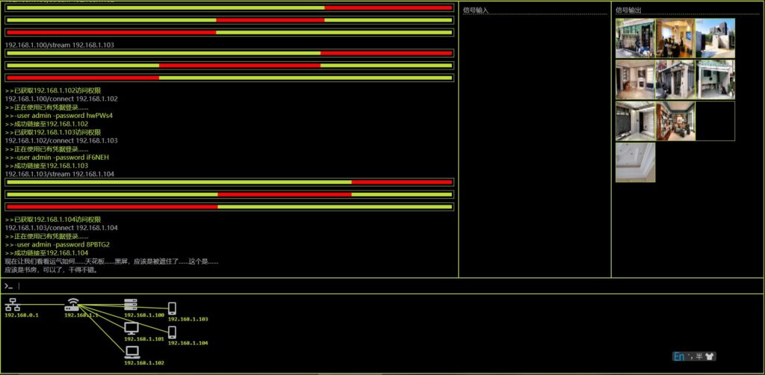Click the progress bar directly above the 已获取192.168.1.104访问权限 line
Viewport: 765px width, 375px height.
pyautogui.click(x=229, y=206)
